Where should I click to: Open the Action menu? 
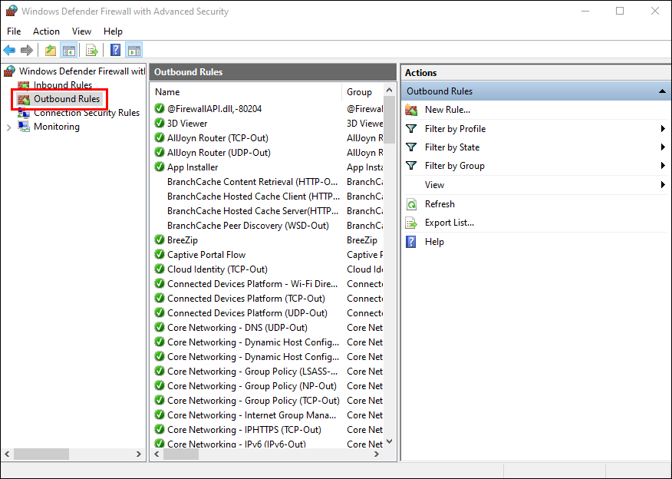[46, 31]
